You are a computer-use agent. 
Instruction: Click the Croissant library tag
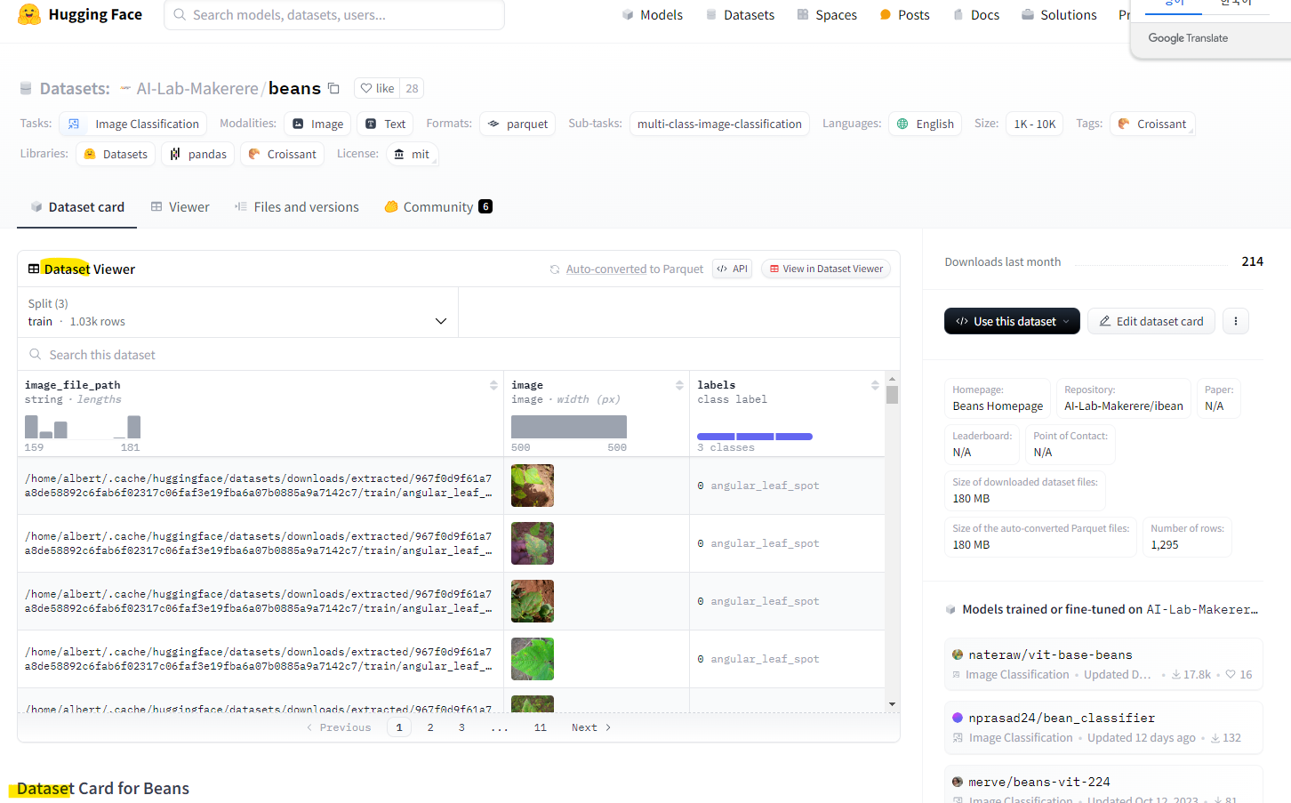coord(282,154)
